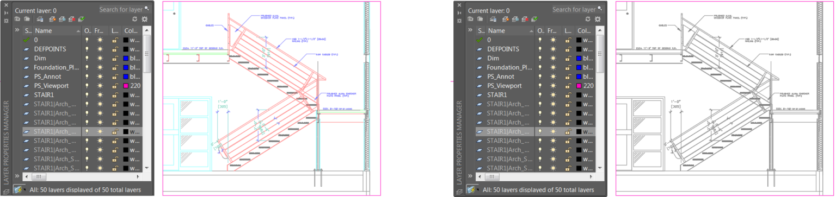Image resolution: width=836 pixels, height=197 pixels.
Task: Open layer Settings gear in left palette
Action: (x=144, y=19)
